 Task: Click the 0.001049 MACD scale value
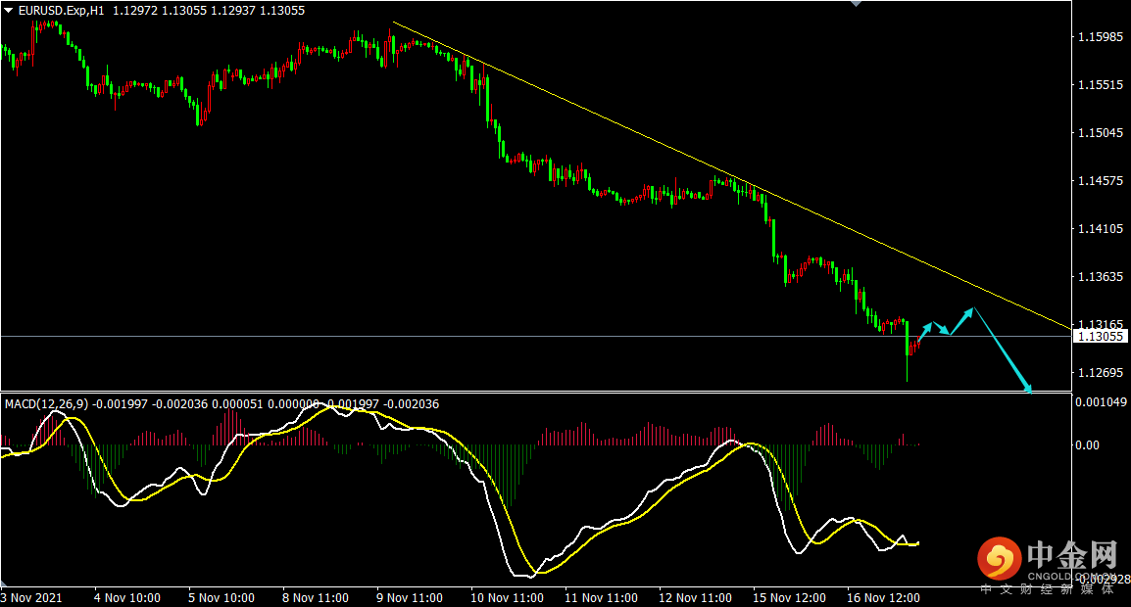[1101, 402]
